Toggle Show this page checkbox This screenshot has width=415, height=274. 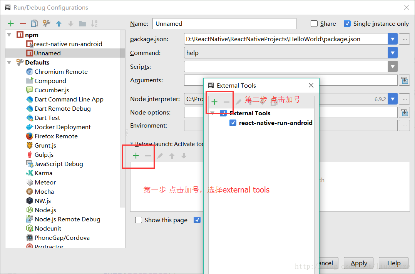pyautogui.click(x=139, y=220)
